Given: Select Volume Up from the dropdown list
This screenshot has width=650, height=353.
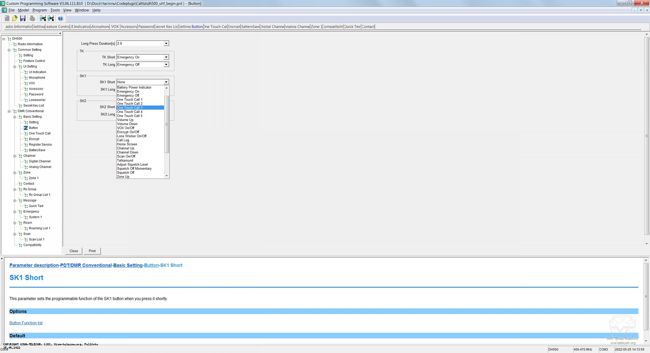Looking at the screenshot, I should tap(125, 120).
